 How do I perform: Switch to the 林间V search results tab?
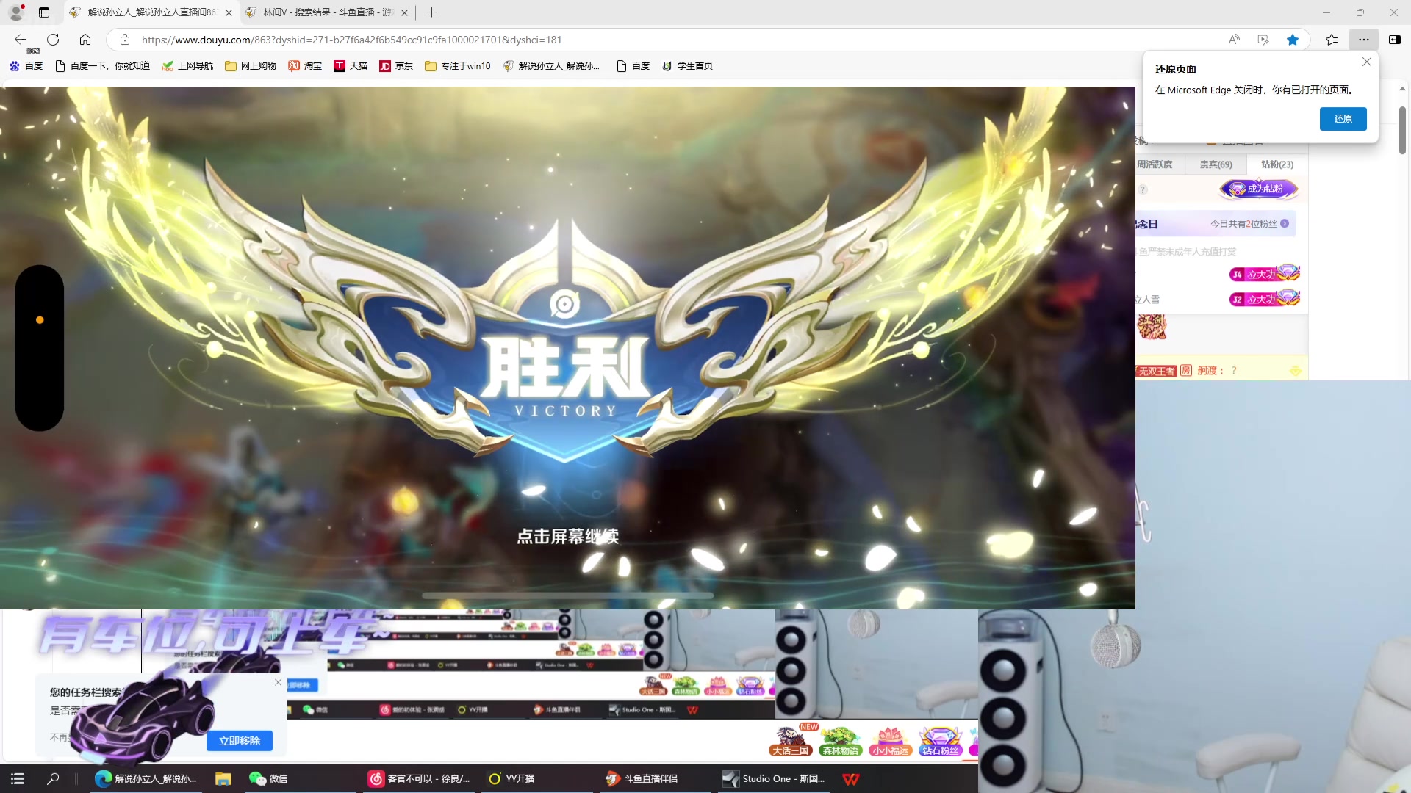[x=327, y=12]
